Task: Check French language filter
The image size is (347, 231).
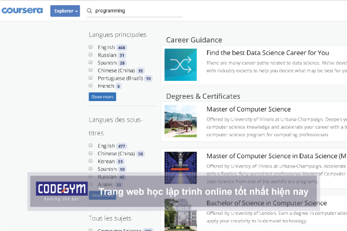Action: [x=91, y=85]
